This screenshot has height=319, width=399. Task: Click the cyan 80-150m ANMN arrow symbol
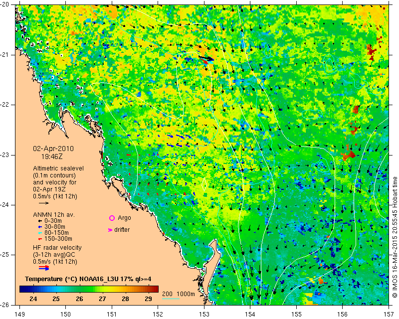40,233
